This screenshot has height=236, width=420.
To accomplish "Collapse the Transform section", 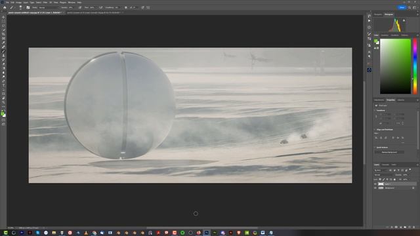I will point(375,110).
